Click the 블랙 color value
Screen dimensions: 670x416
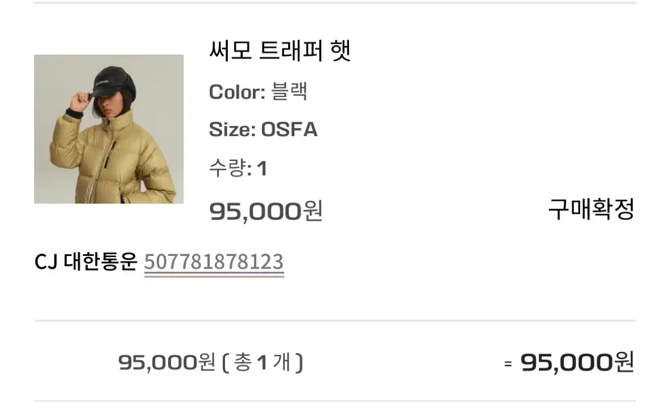click(x=289, y=91)
